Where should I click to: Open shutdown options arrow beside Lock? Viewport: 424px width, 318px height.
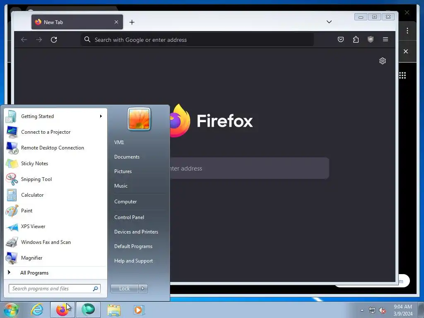pos(143,289)
